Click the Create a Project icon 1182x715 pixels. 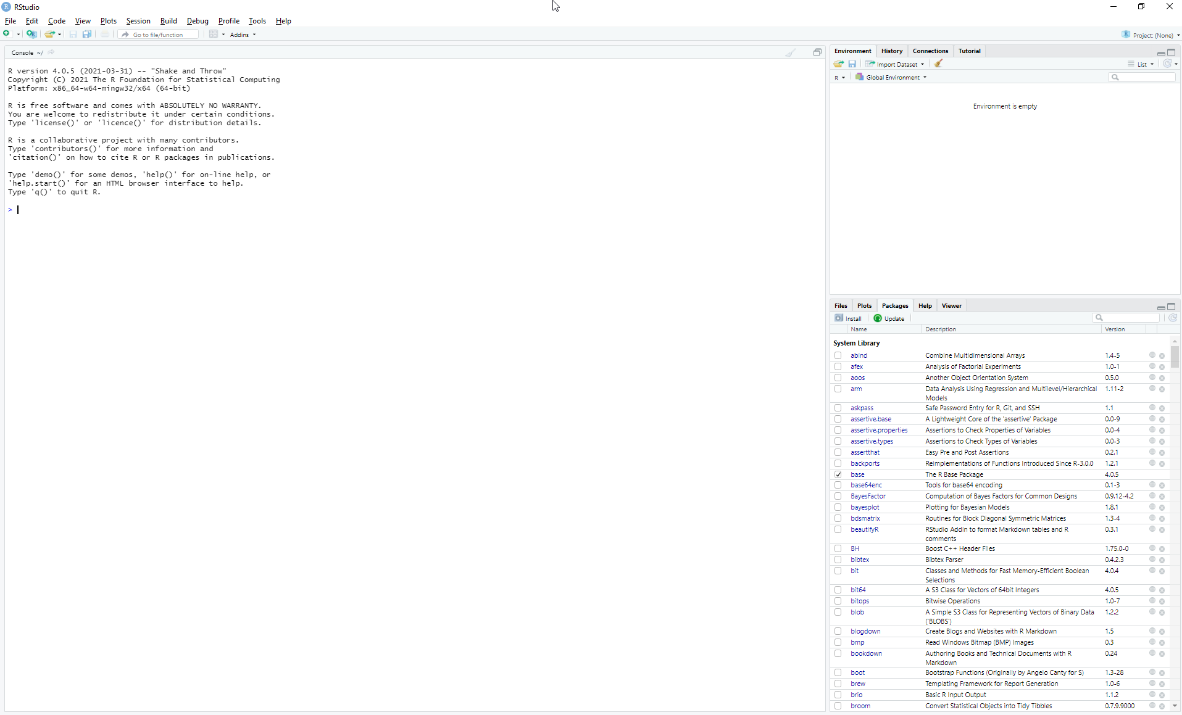coord(31,34)
